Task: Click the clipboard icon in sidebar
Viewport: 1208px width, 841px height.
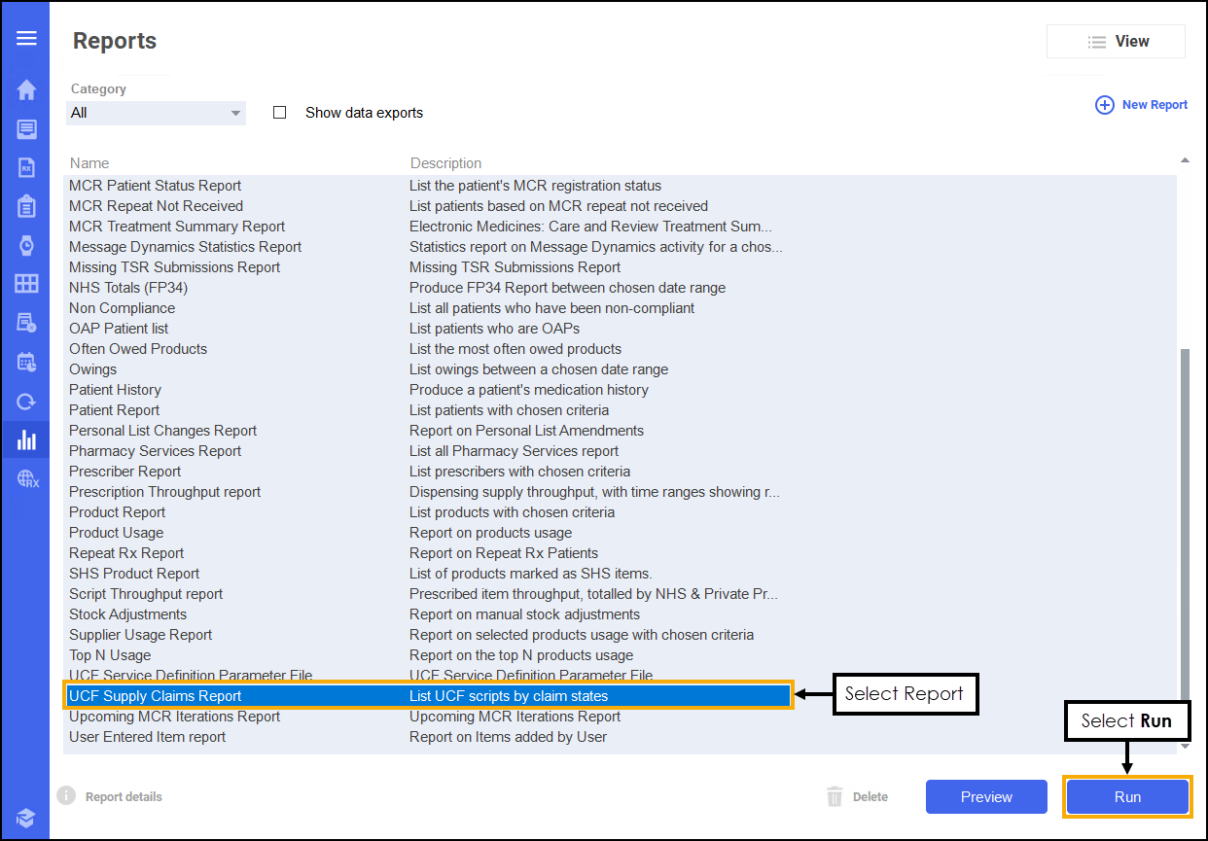Action: (x=26, y=206)
